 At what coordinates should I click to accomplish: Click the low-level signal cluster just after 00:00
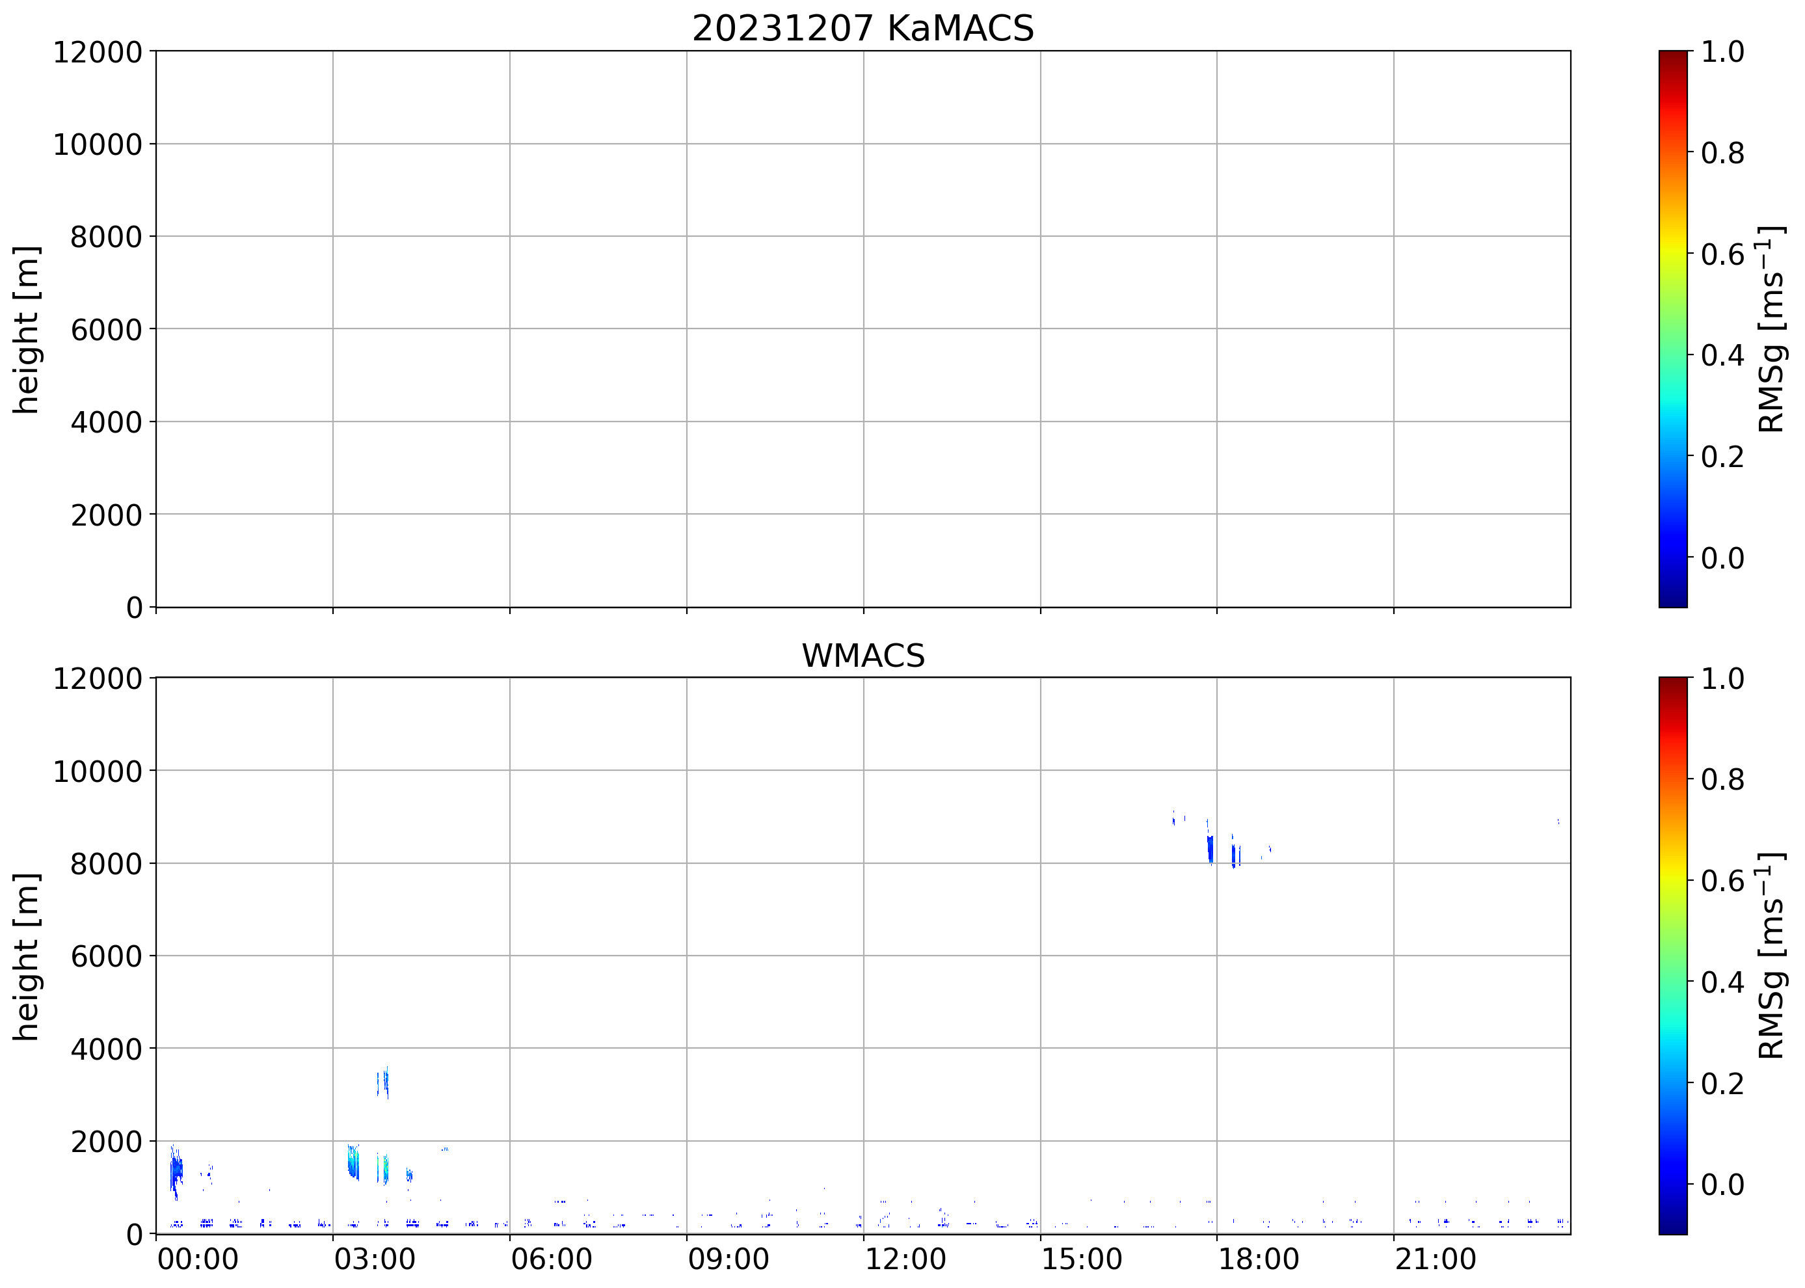[x=176, y=1170]
